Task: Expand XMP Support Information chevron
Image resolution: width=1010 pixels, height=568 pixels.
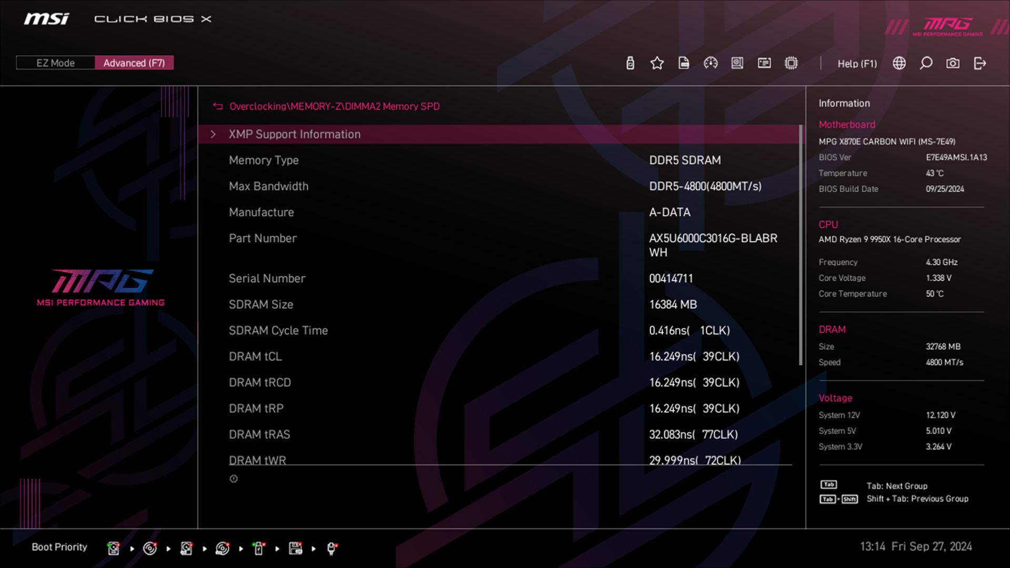Action: (213, 134)
